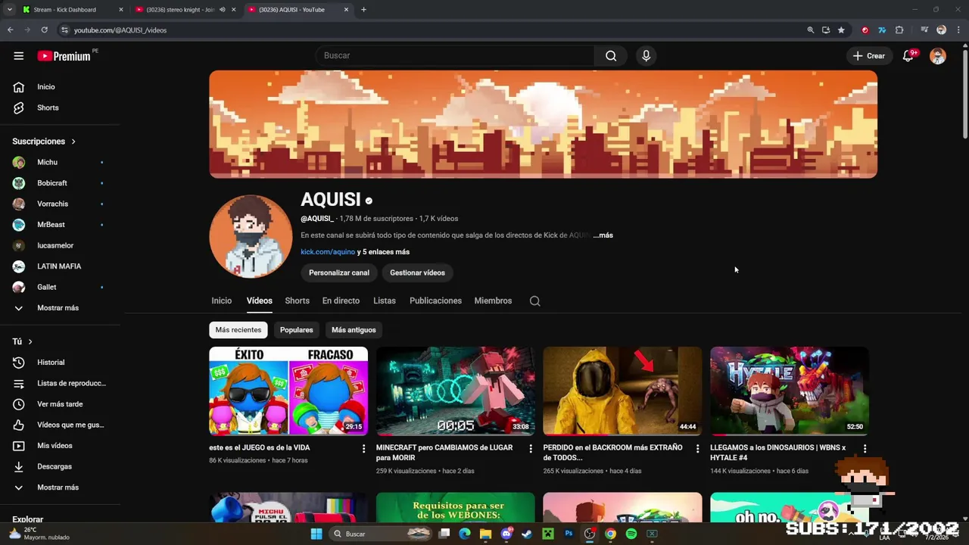Open Chrome tab search dropdown

click(10, 10)
